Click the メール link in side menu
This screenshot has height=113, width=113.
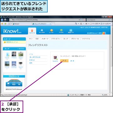(x=31, y=54)
